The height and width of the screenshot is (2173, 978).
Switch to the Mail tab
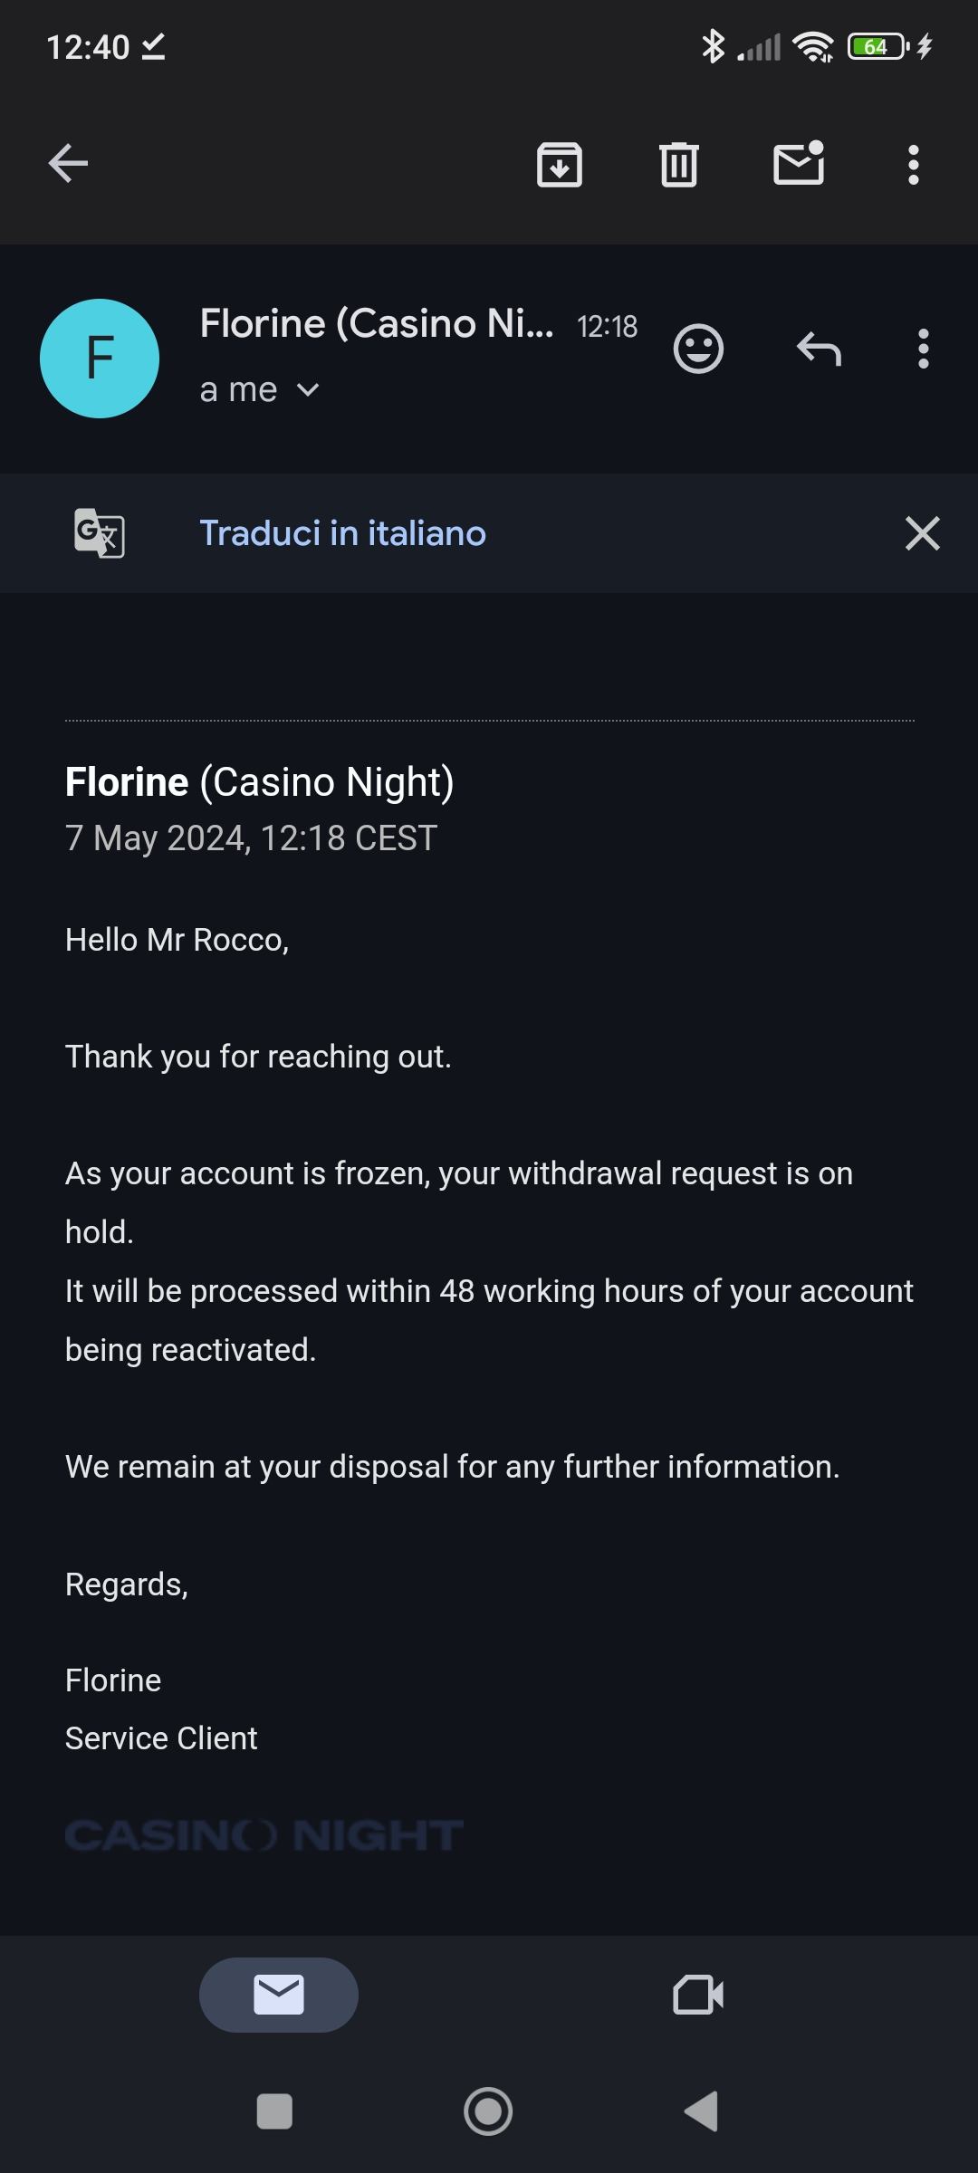(278, 1996)
